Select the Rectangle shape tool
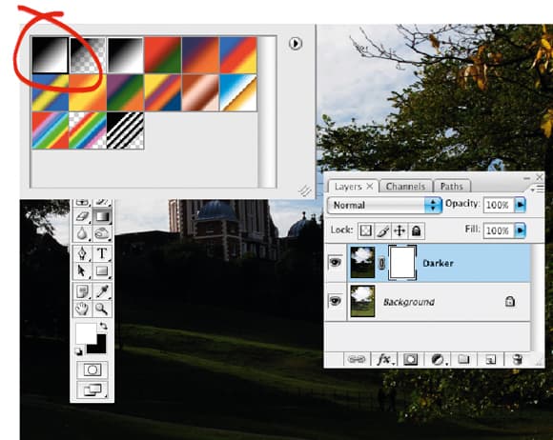The height and width of the screenshot is (440, 553). [102, 270]
